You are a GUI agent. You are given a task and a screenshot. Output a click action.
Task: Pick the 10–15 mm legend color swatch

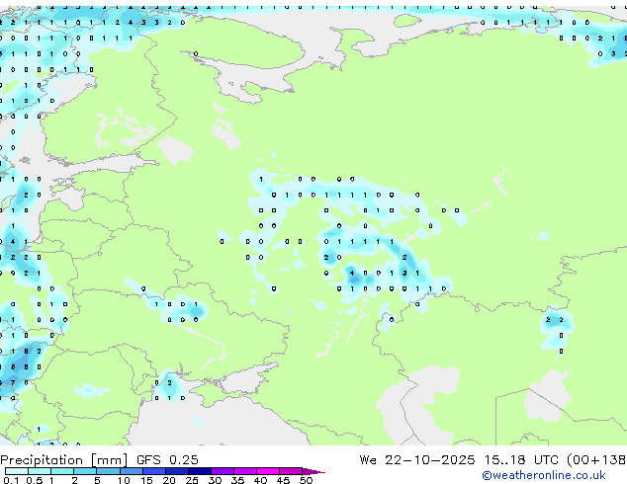tap(131, 471)
